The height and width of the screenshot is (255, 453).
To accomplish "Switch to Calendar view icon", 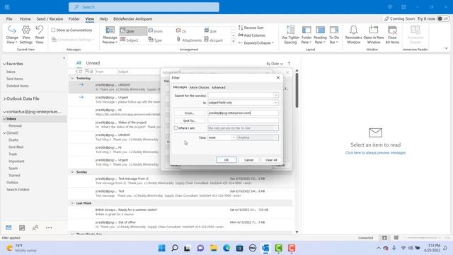I will [22, 228].
